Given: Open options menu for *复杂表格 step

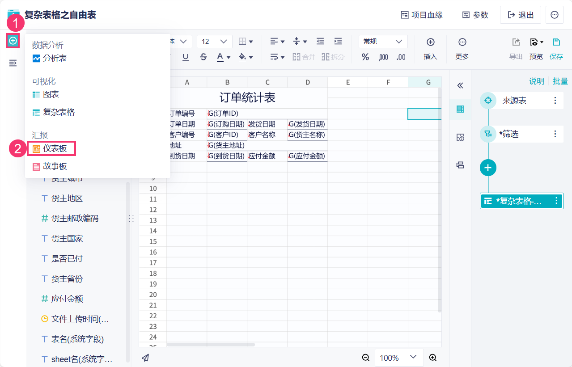Looking at the screenshot, I should point(556,201).
